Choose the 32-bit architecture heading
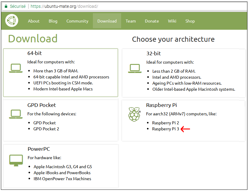Image resolution: width=248 pixels, height=191 pixels. click(x=154, y=53)
